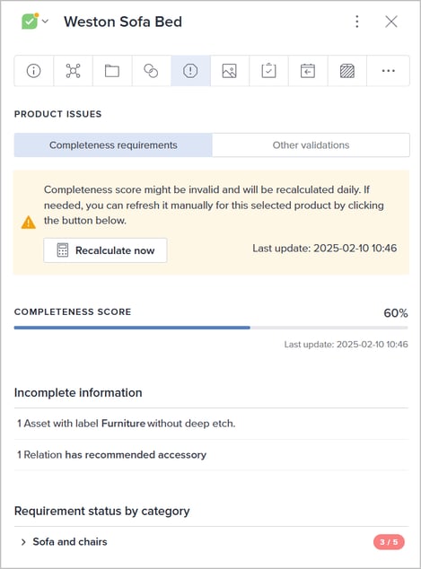This screenshot has height=569, width=421.
Task: Open the clipboard checkmark tasks tab
Action: tap(269, 71)
